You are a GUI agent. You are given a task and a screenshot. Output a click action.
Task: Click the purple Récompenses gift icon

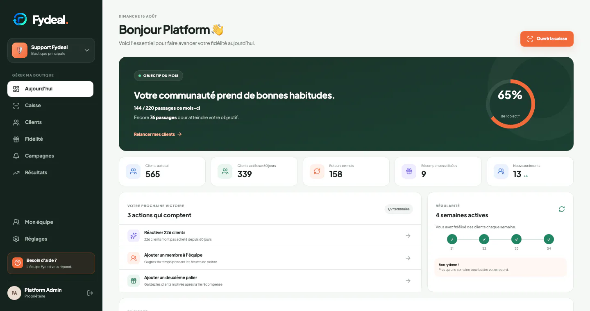409,171
